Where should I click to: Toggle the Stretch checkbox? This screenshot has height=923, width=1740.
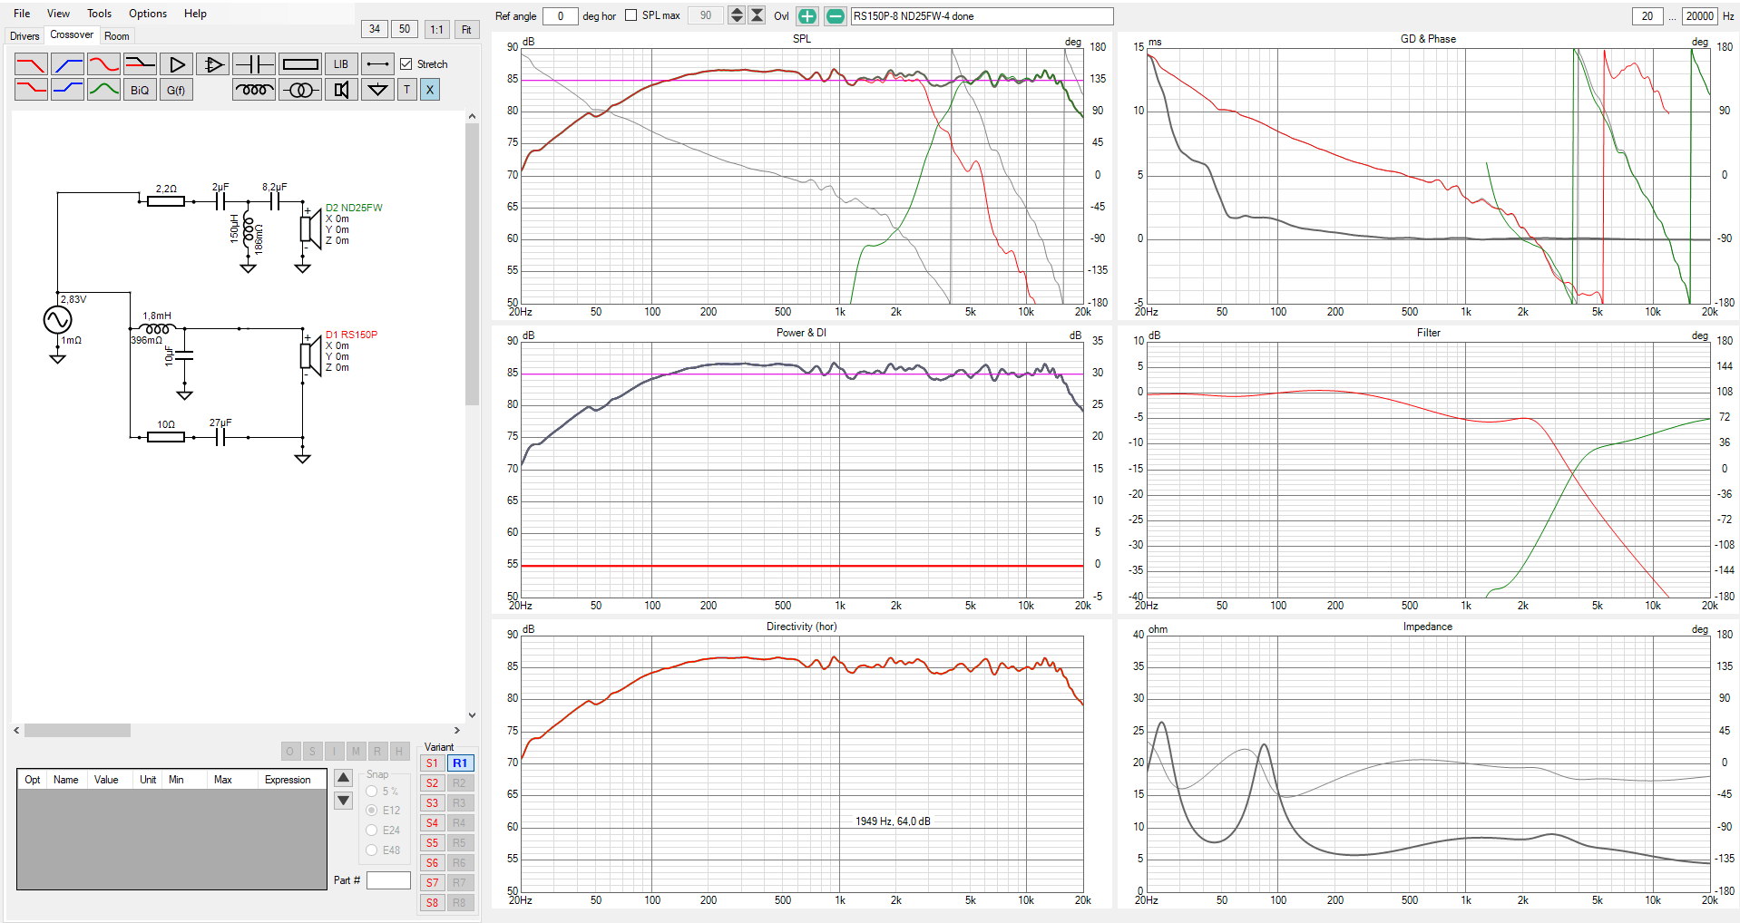coord(406,64)
